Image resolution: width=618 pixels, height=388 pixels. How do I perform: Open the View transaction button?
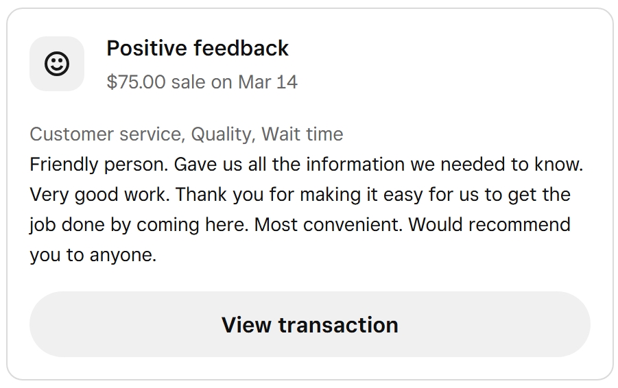tap(309, 324)
